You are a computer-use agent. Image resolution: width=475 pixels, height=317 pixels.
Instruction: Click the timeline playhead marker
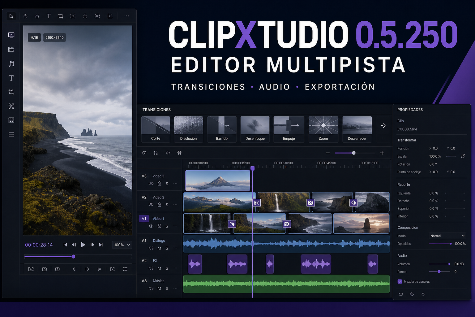[253, 168]
